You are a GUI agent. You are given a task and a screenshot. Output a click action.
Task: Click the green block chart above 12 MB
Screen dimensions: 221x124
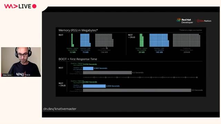point(73,40)
